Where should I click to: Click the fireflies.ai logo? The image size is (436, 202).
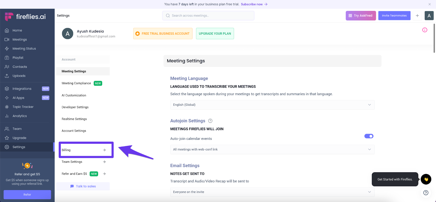coord(25,17)
